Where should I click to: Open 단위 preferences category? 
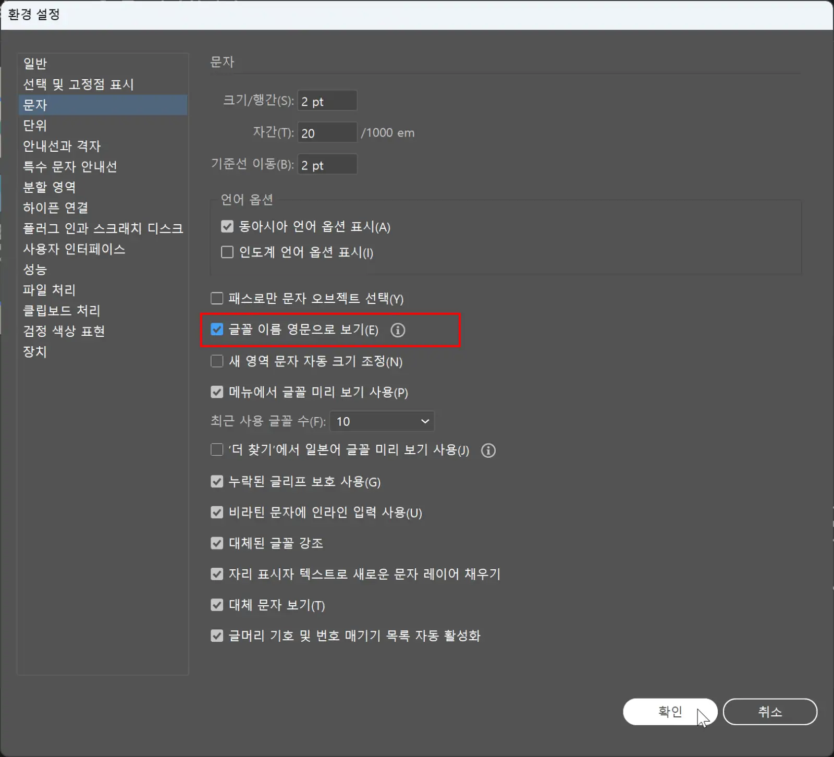pyautogui.click(x=103, y=126)
